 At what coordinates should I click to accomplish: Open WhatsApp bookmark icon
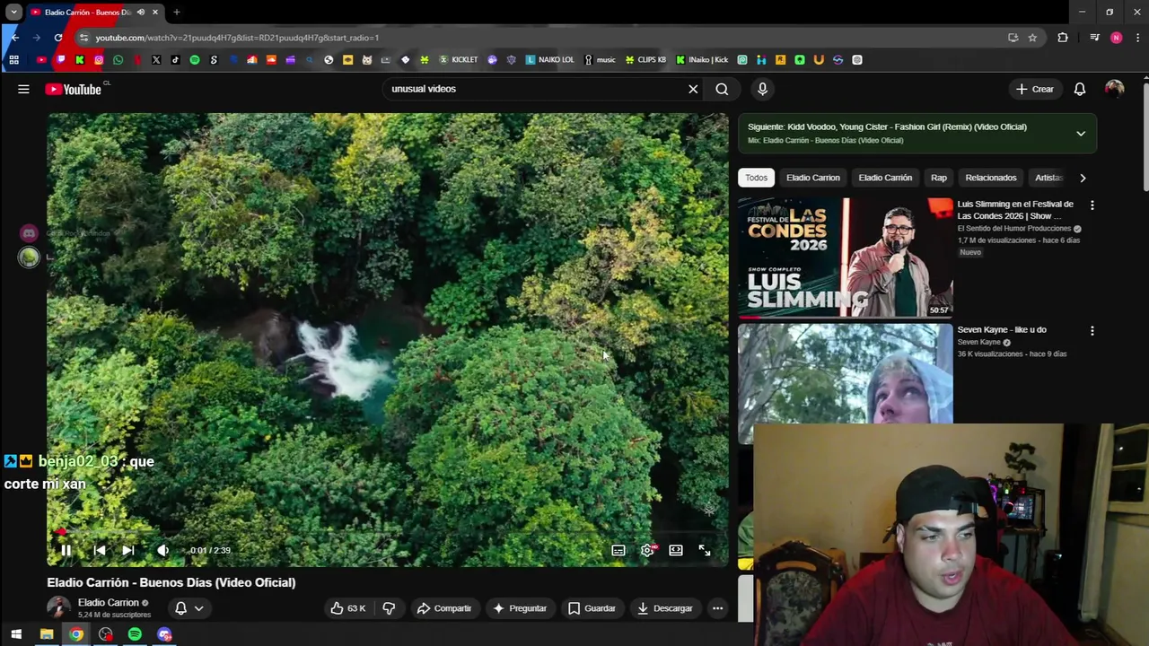(x=118, y=60)
